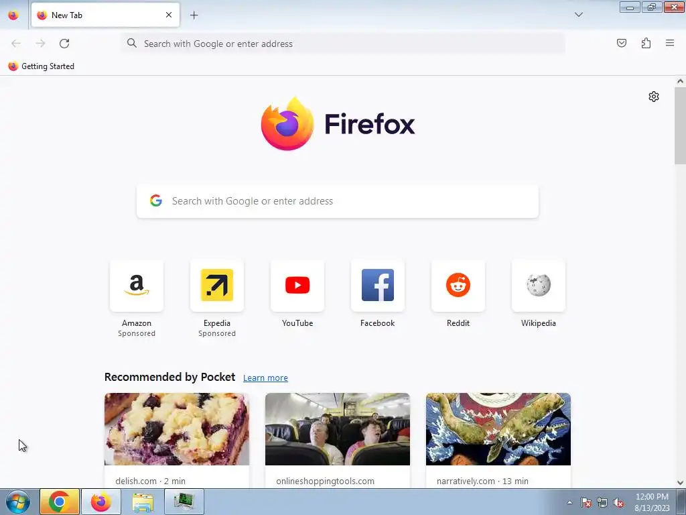Viewport: 686px width, 515px height.
Task: Open the YouTube shortcut tile
Action: pos(297,286)
